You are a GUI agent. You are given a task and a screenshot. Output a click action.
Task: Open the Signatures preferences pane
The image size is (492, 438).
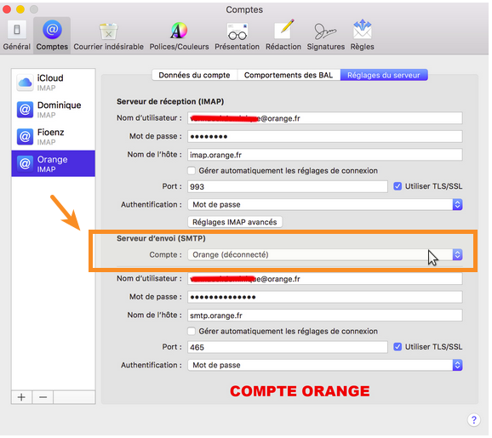pyautogui.click(x=326, y=37)
